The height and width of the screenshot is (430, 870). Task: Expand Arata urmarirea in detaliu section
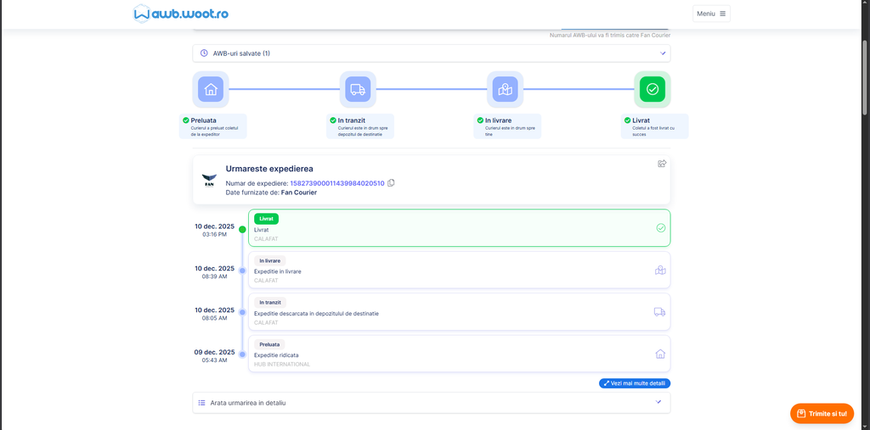pyautogui.click(x=431, y=403)
